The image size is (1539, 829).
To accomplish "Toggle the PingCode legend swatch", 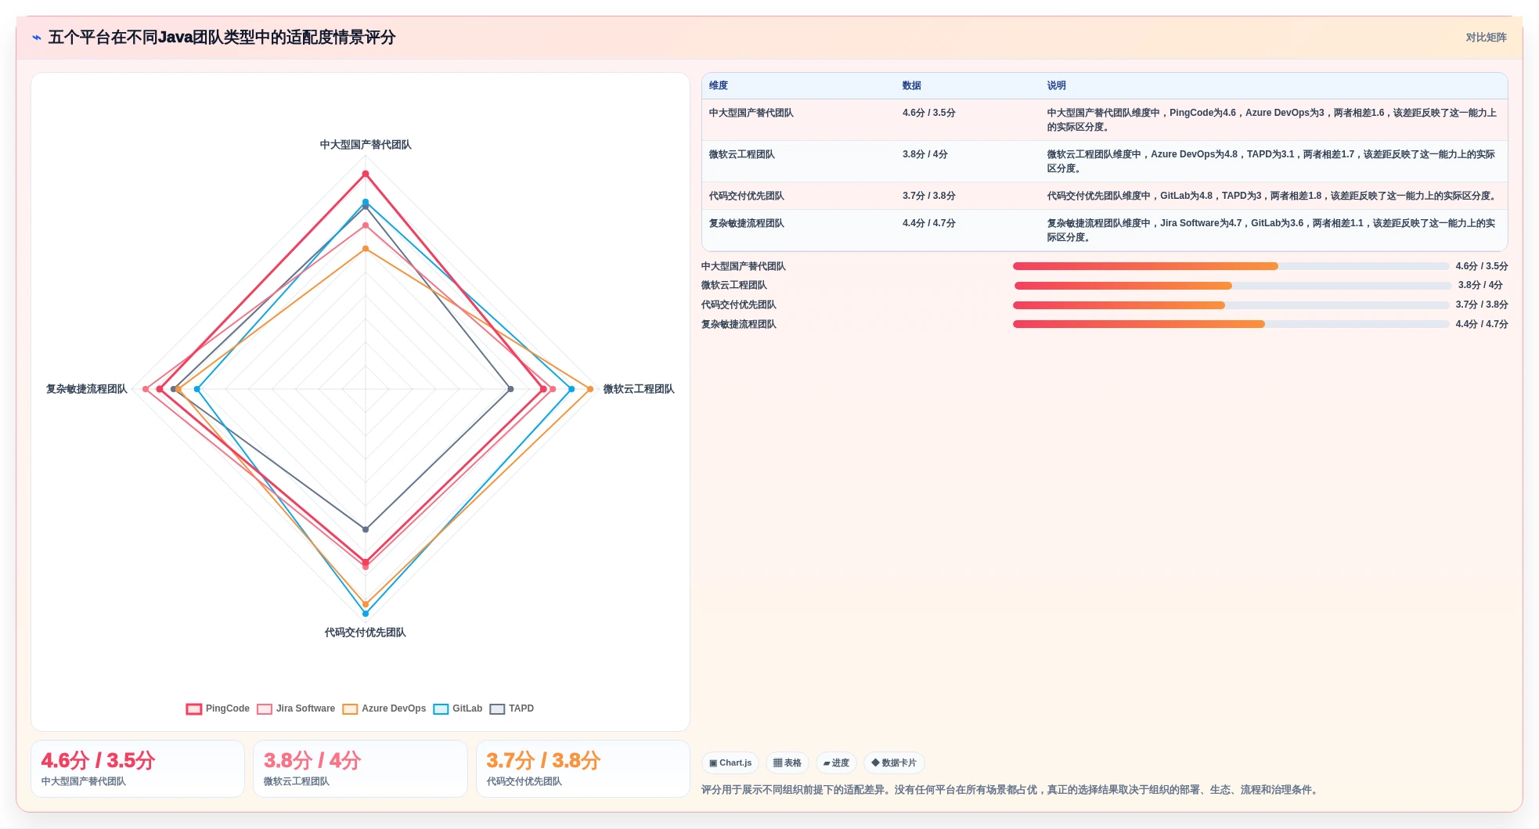I will tap(194, 709).
